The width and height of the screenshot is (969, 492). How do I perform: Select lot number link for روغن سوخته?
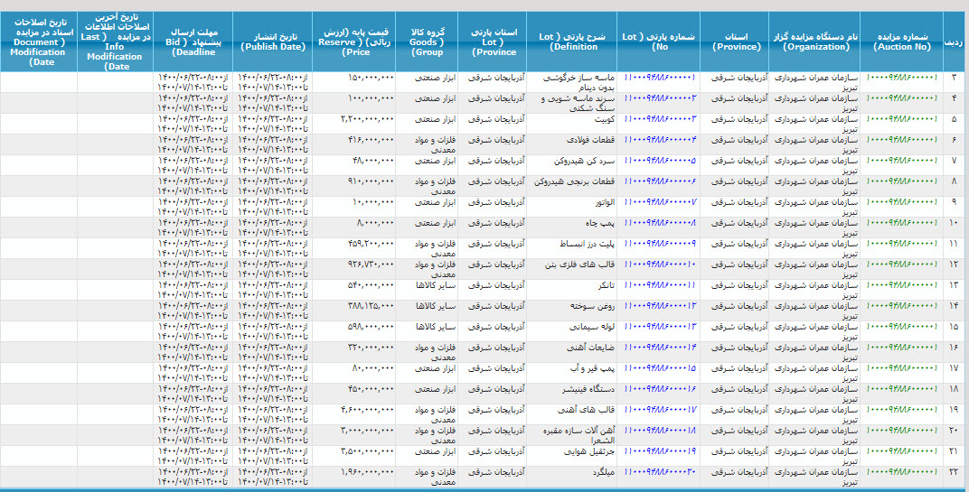point(659,305)
